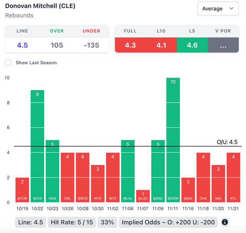Viewport: 246px width, 233px height.
Task: Enable the Show Last Season checkbox
Action: click(8, 63)
